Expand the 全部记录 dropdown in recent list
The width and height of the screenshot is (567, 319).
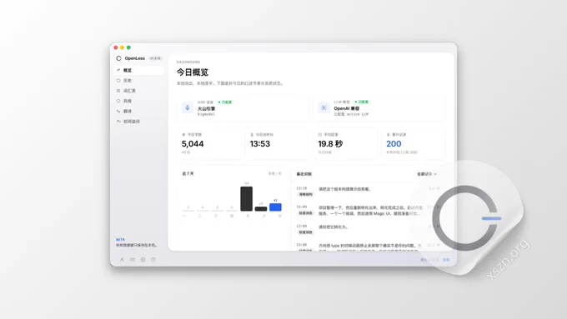coord(427,174)
